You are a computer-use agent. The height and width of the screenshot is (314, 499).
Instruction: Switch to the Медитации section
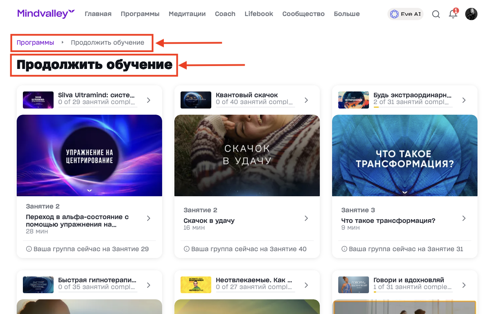click(187, 14)
